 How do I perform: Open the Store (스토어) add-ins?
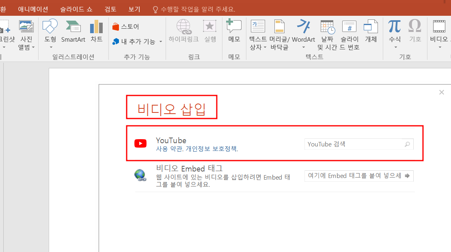(x=126, y=27)
